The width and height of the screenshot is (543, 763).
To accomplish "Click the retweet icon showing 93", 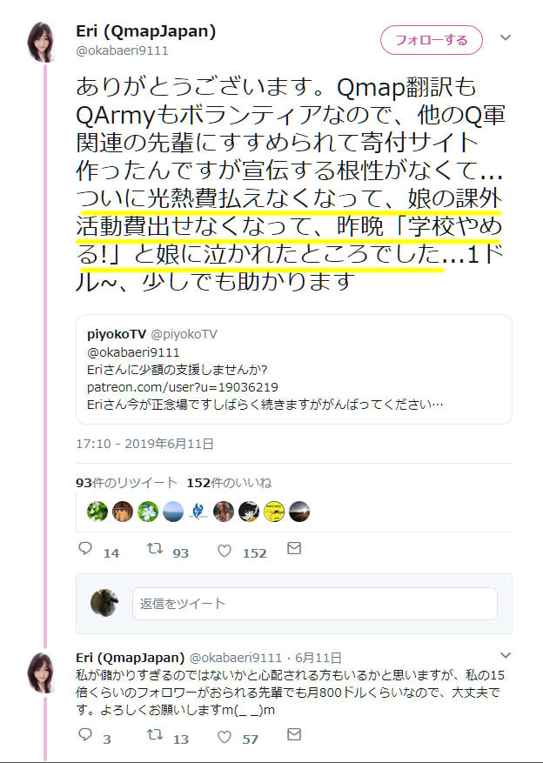I will tap(155, 549).
